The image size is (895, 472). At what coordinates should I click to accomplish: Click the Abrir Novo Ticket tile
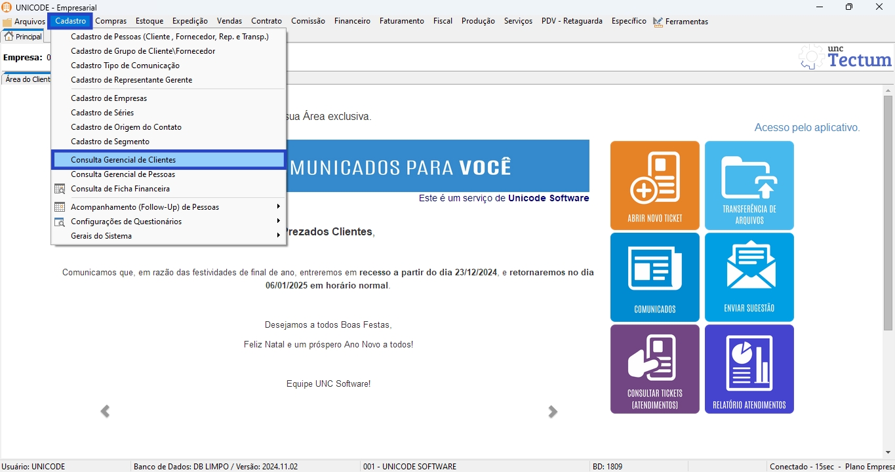(654, 186)
